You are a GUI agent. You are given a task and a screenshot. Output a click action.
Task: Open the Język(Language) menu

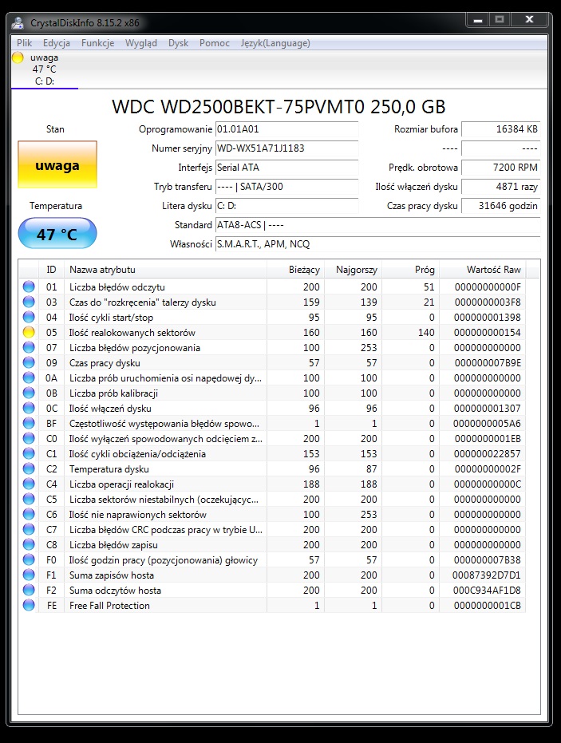point(275,43)
